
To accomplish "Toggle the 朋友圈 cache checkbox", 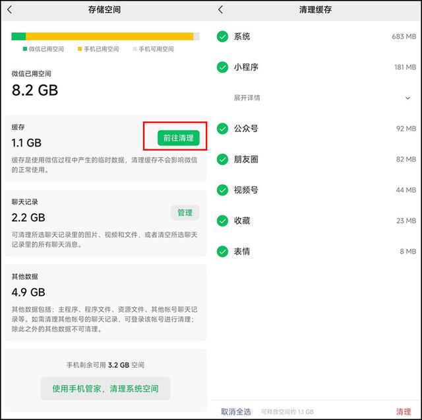I will [x=222, y=159].
